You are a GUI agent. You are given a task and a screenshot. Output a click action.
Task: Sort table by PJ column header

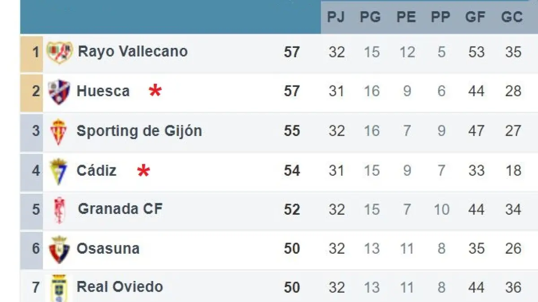pos(336,17)
